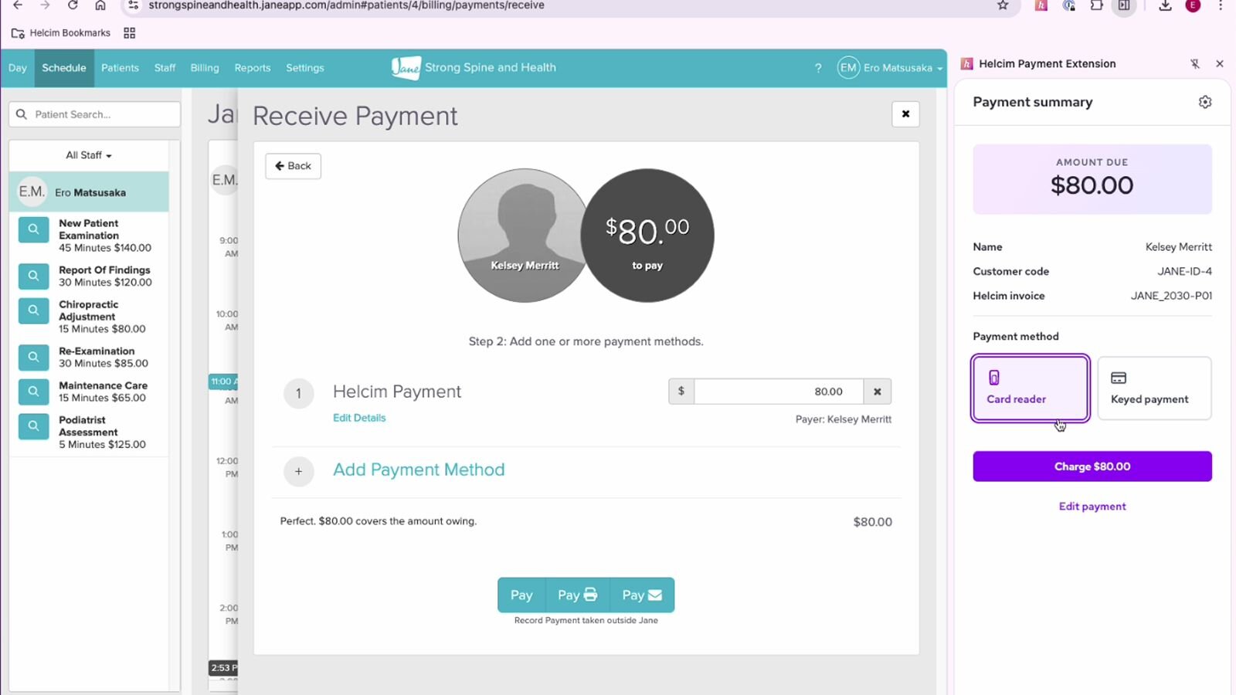Click the payment amount input field
The width and height of the screenshot is (1236, 695).
776,392
